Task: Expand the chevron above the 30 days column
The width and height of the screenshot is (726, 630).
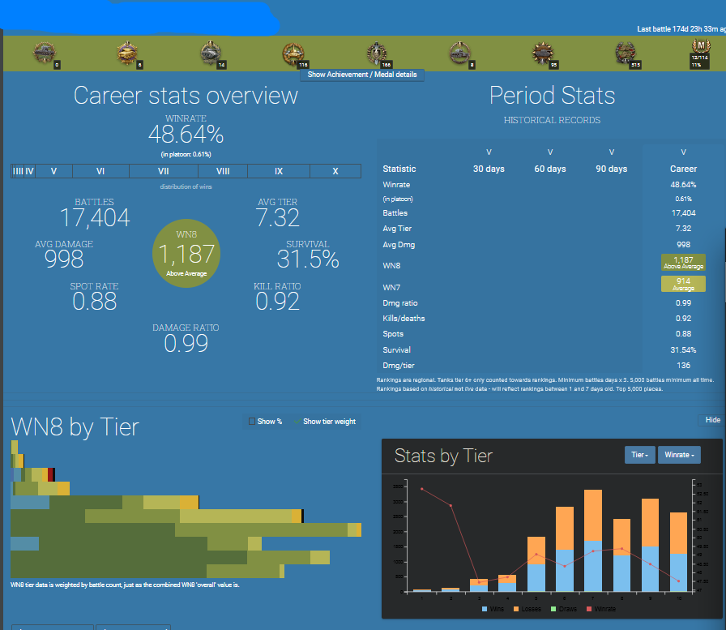Action: tap(489, 152)
